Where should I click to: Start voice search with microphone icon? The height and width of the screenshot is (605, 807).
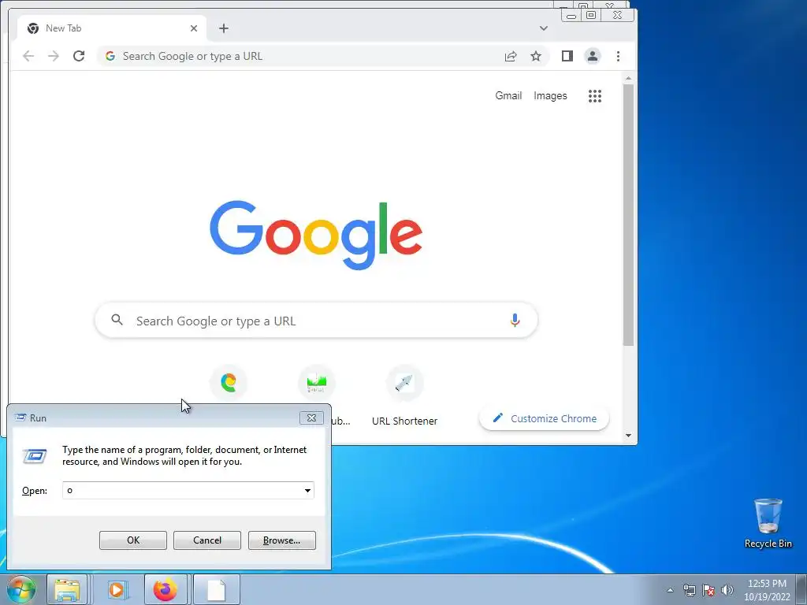[515, 320]
